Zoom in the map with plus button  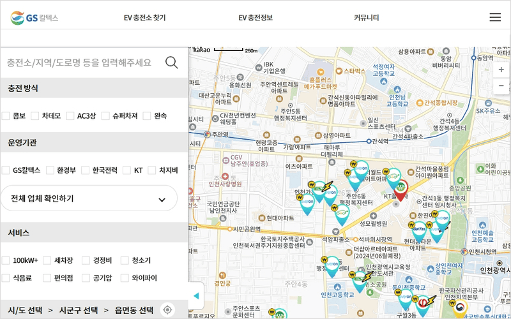point(501,70)
